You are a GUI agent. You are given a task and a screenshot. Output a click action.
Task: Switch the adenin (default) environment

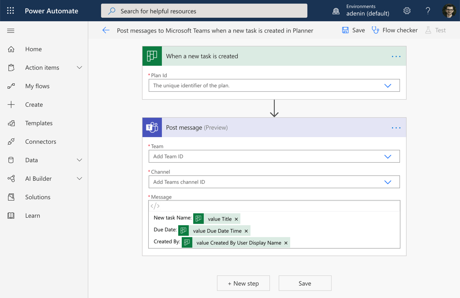coord(367,14)
